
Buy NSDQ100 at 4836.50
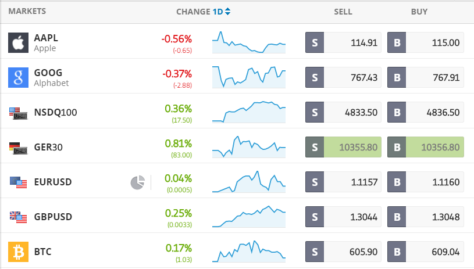(425, 113)
